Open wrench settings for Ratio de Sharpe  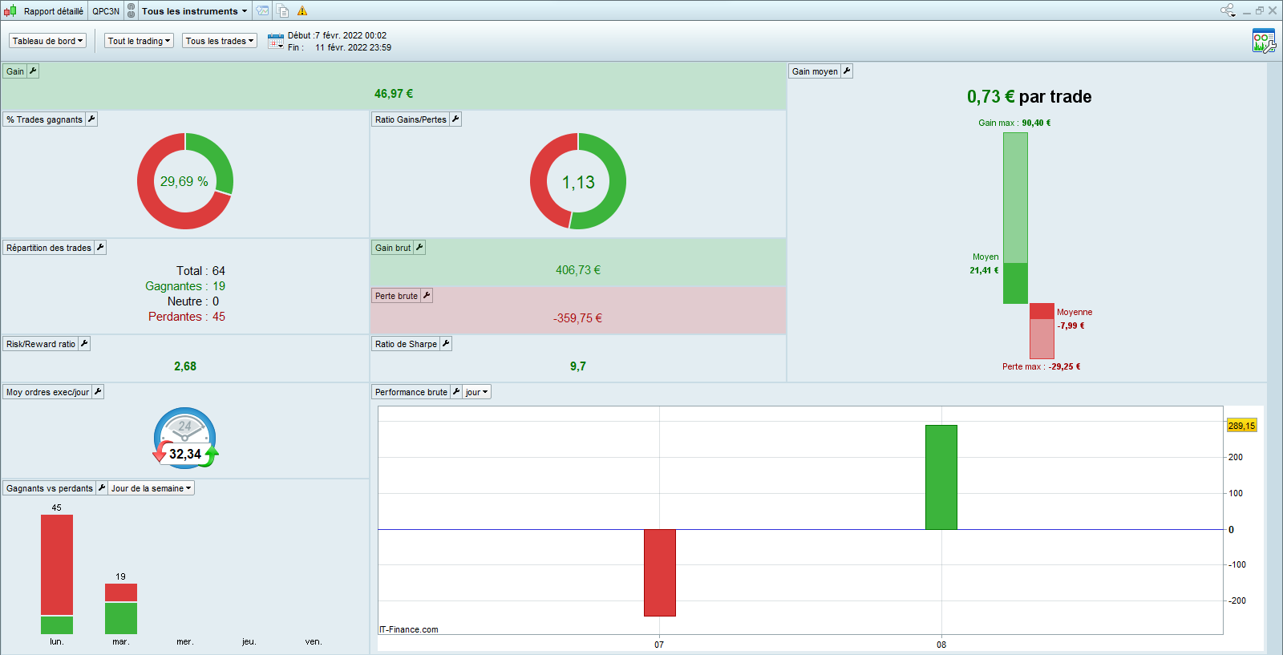pos(446,344)
